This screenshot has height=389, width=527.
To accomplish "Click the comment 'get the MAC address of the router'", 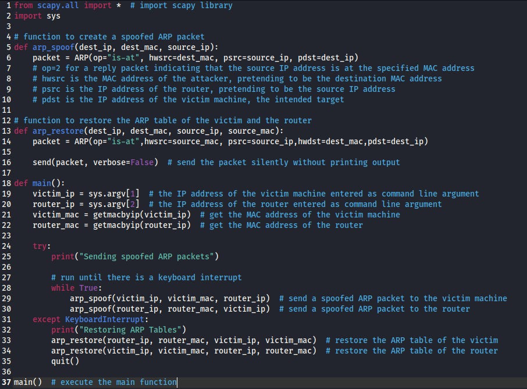I will tap(282, 225).
